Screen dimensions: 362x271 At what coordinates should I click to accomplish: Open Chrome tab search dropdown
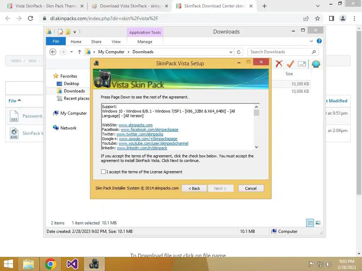[318, 6]
